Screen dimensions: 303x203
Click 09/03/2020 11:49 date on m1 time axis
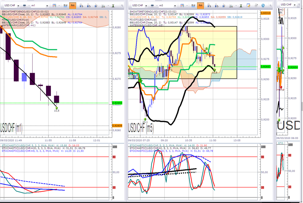point(11,140)
